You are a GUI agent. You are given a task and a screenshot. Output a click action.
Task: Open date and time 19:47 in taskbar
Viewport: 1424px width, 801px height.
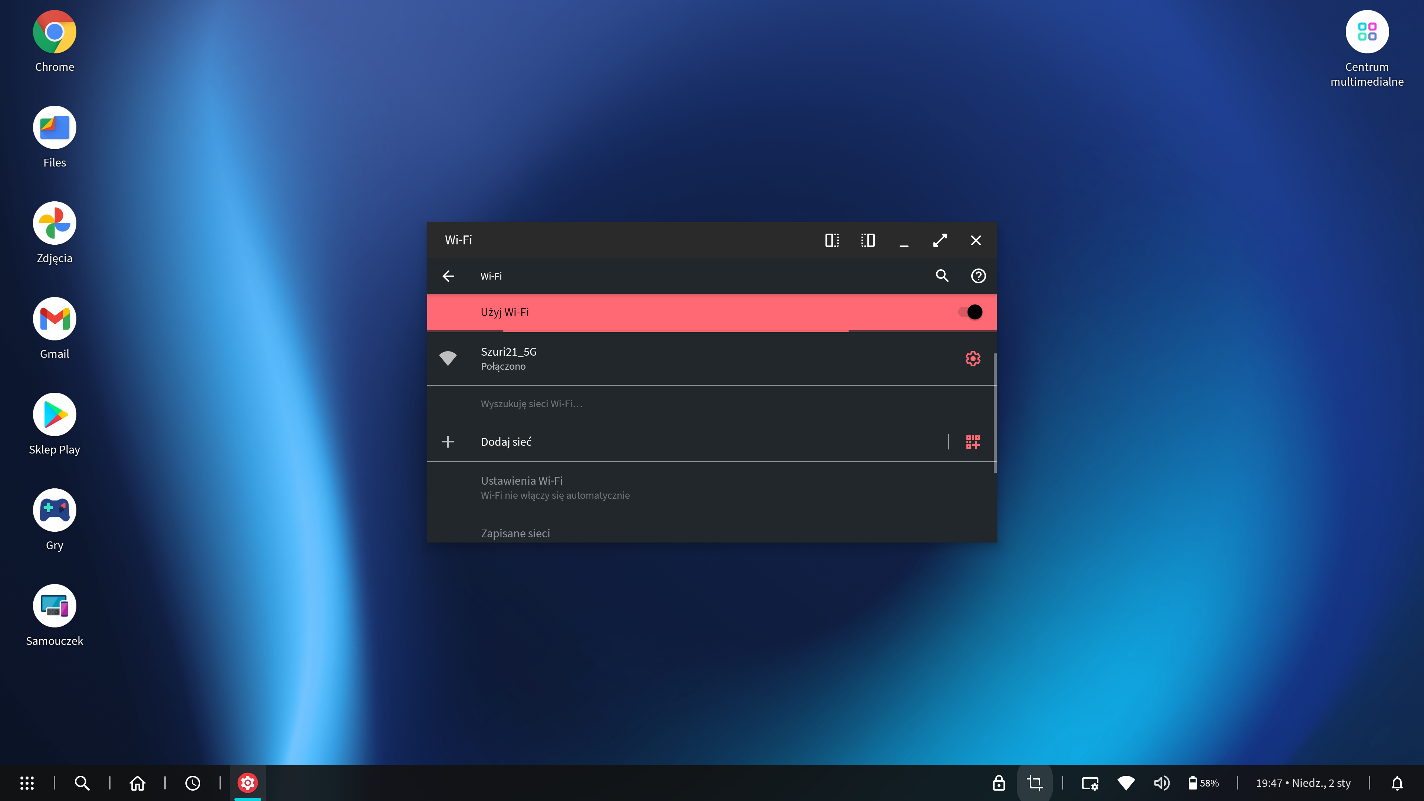coord(1303,783)
